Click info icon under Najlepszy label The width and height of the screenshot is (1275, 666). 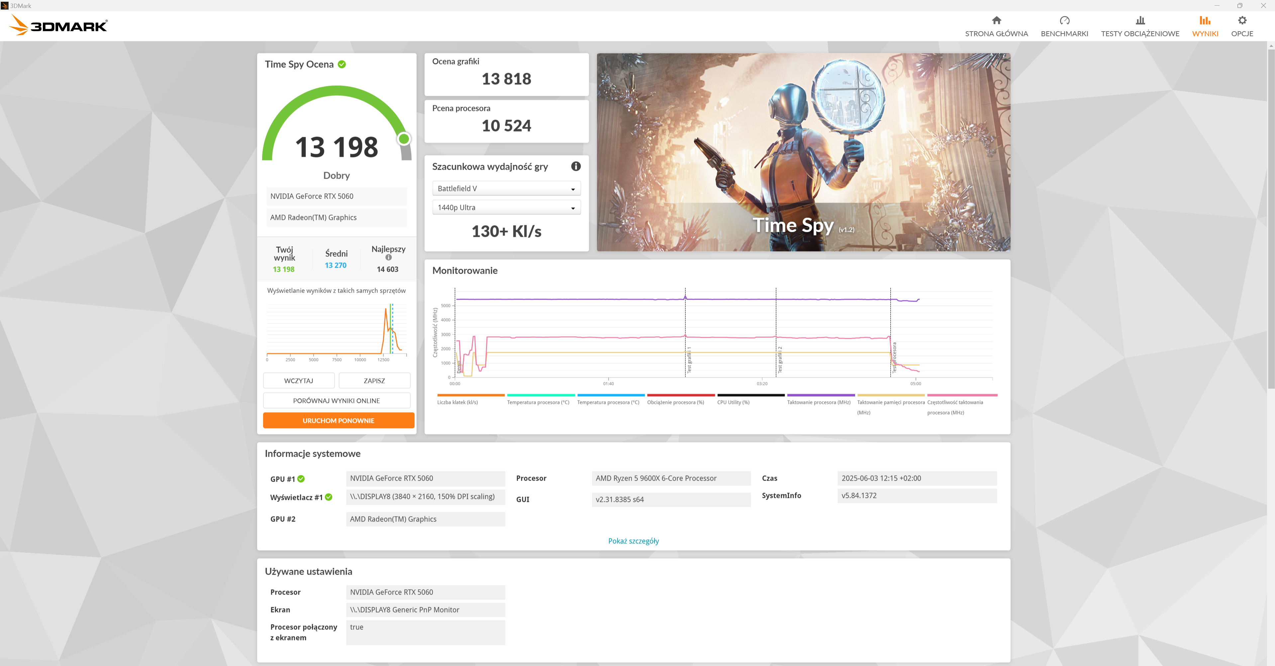[389, 257]
